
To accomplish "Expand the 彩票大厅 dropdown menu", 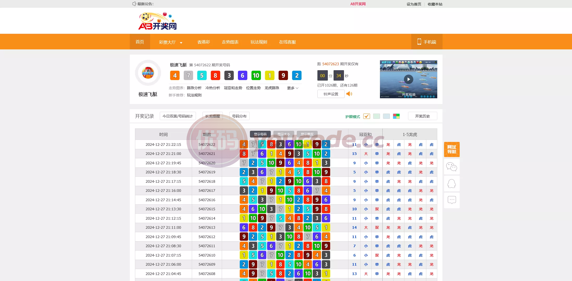I will pos(170,42).
